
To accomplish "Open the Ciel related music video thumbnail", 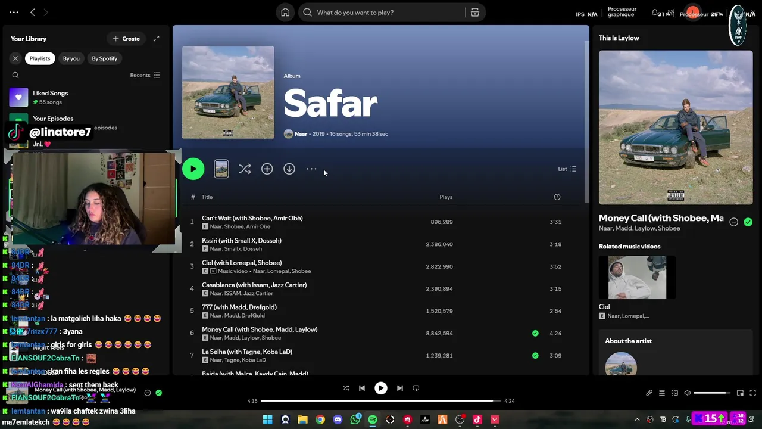I will tap(637, 278).
